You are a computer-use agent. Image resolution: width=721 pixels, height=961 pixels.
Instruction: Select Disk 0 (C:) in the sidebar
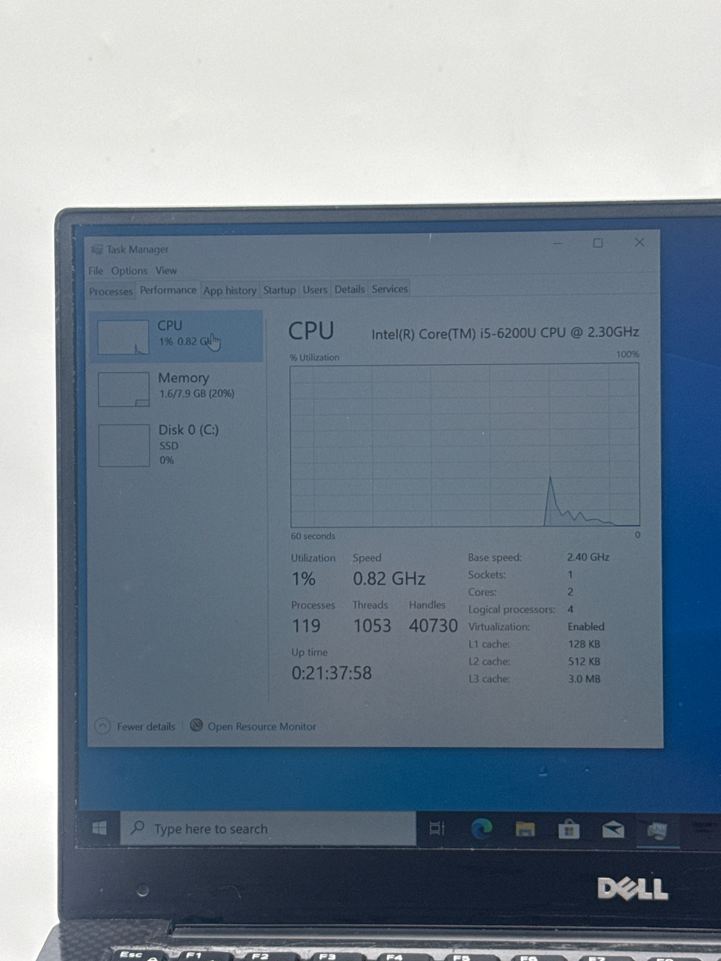tap(176, 444)
